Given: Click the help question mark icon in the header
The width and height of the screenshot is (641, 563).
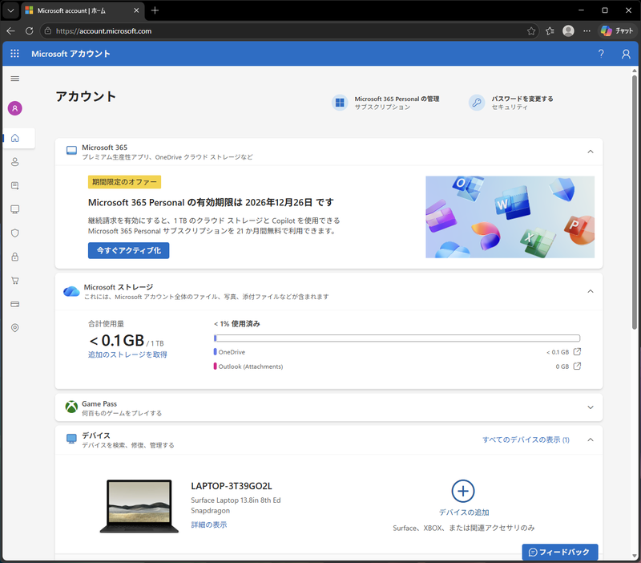Looking at the screenshot, I should coord(601,54).
